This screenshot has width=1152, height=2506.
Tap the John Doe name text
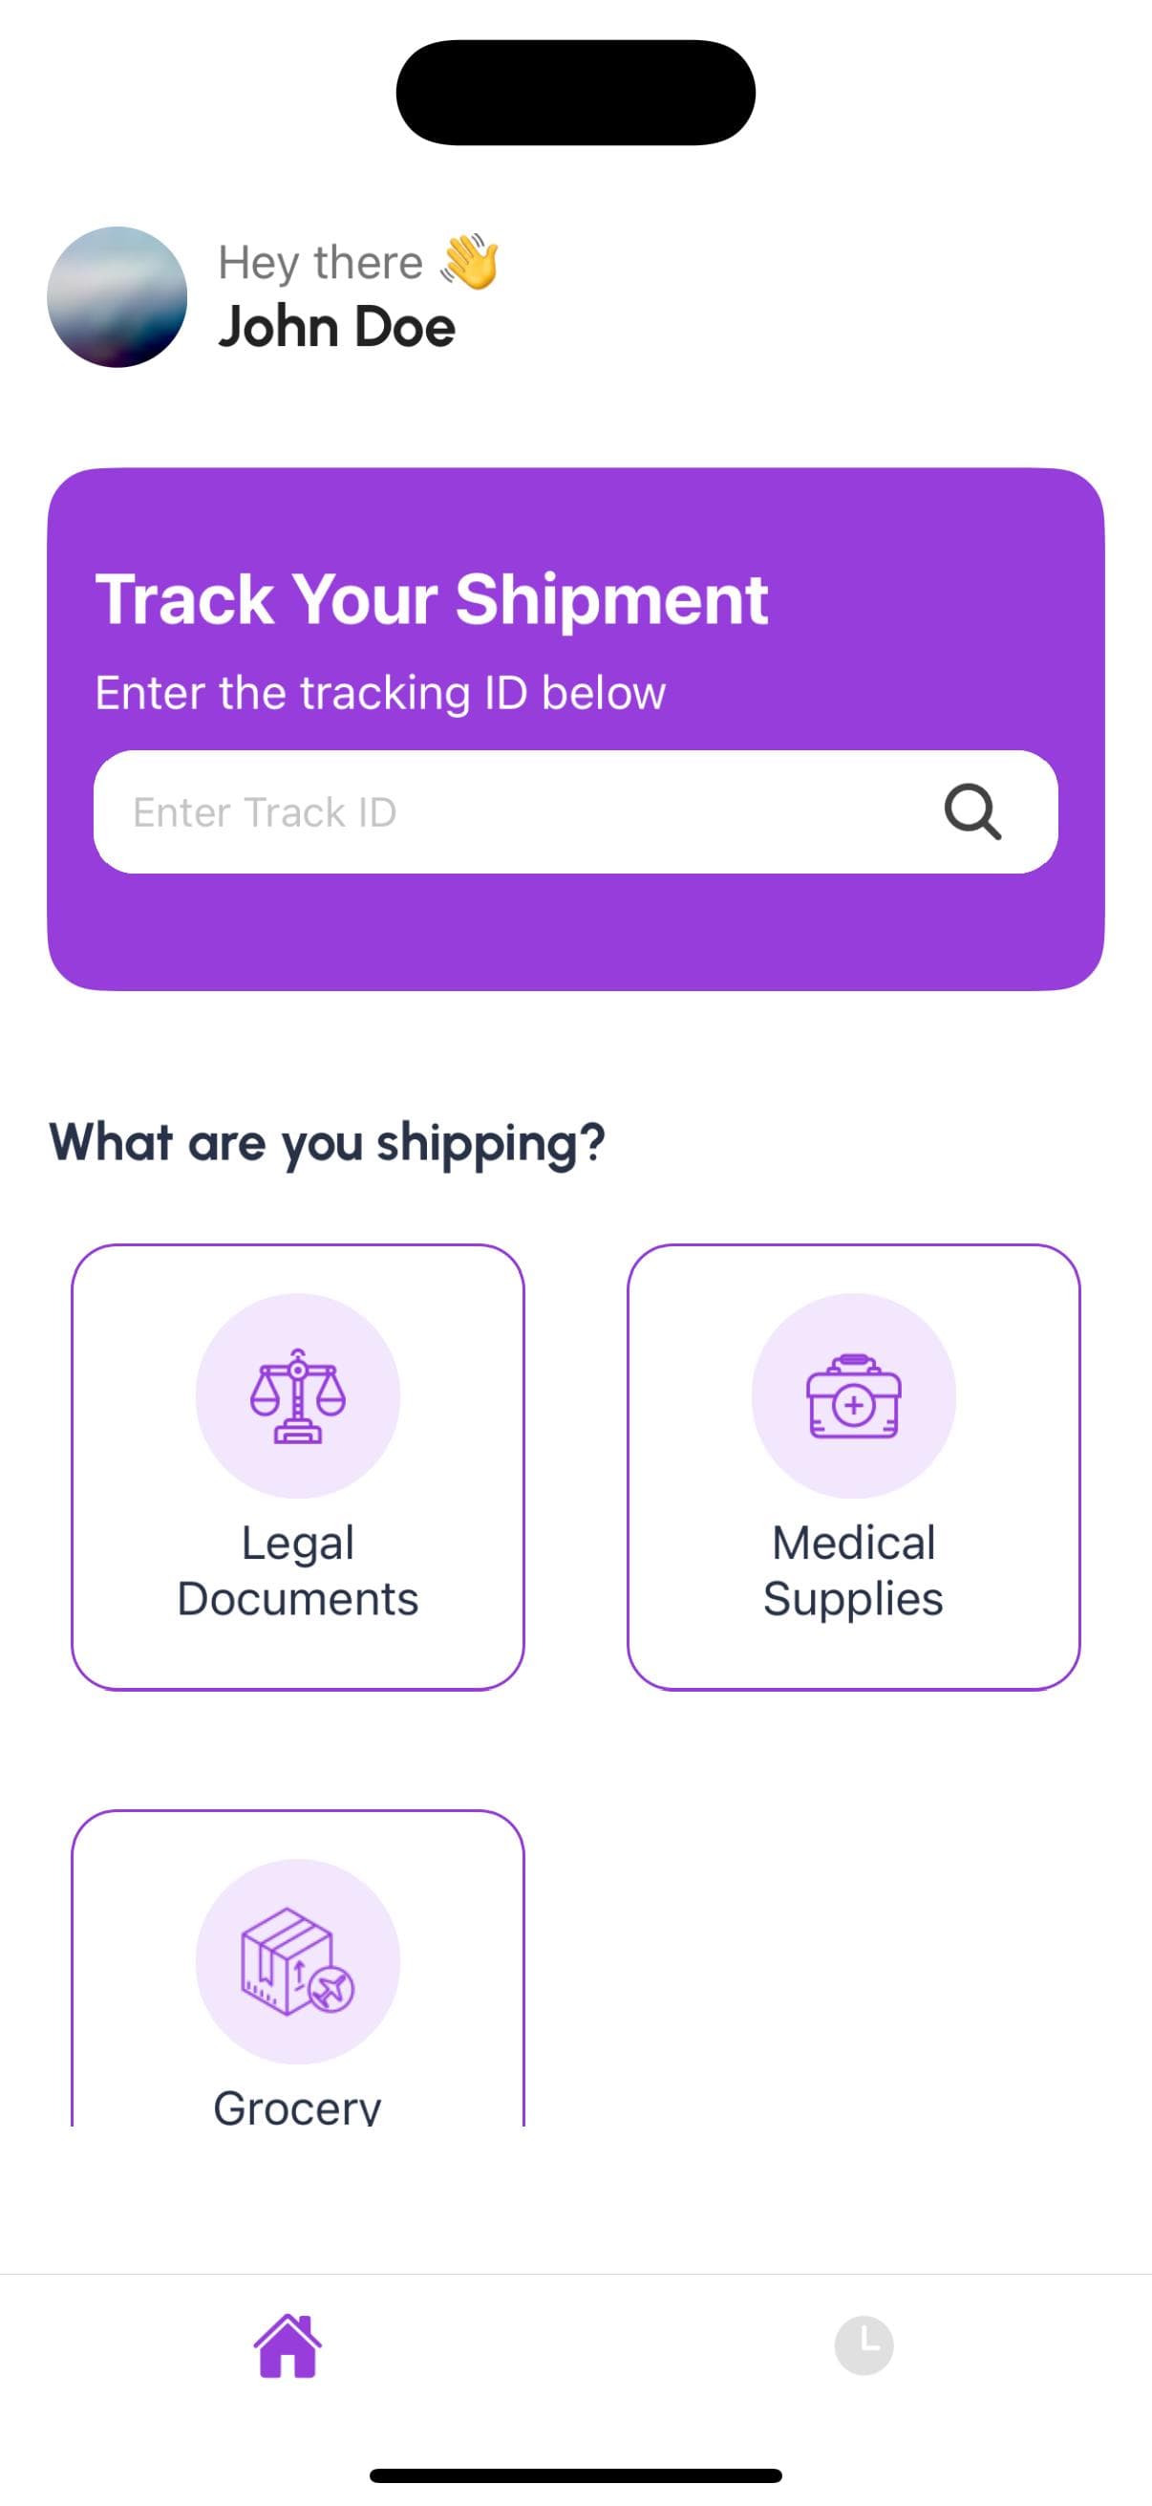pos(336,327)
